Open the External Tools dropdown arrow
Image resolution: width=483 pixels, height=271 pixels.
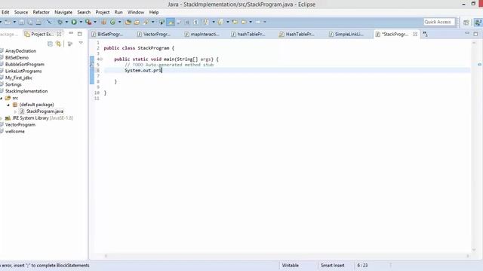pyautogui.click(x=95, y=22)
